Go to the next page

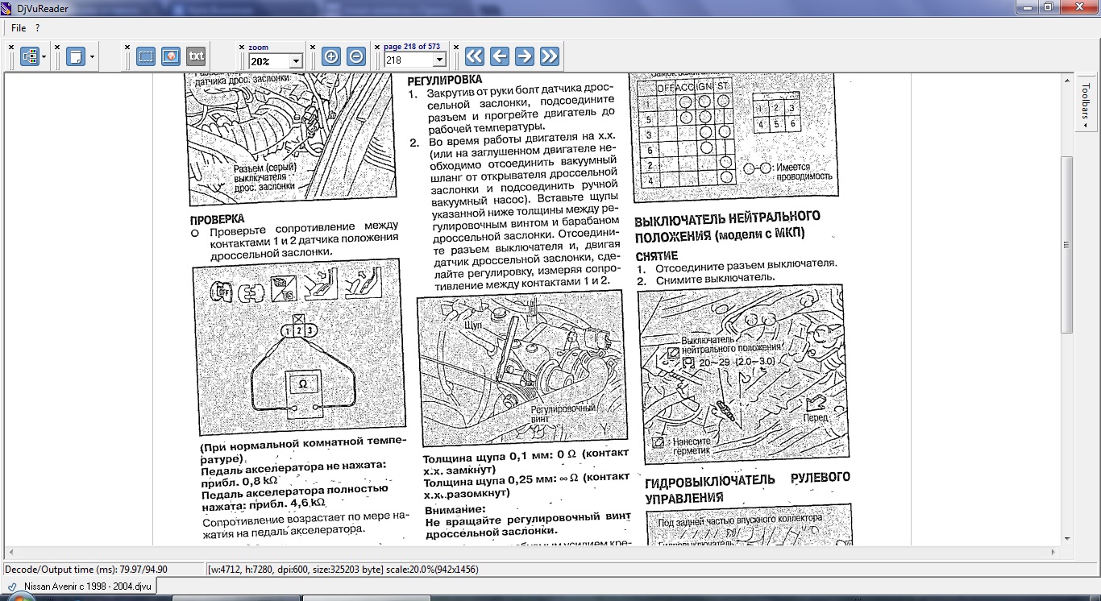coord(525,56)
